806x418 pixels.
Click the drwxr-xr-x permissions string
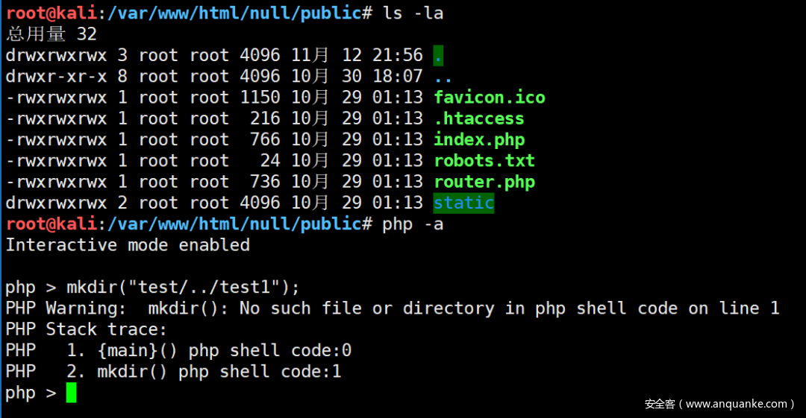pyautogui.click(x=57, y=77)
